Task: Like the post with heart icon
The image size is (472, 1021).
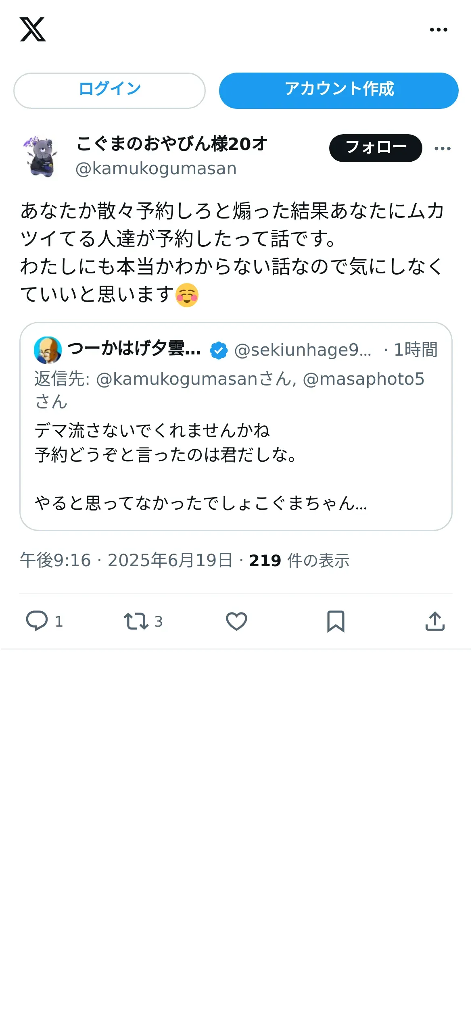Action: (236, 621)
